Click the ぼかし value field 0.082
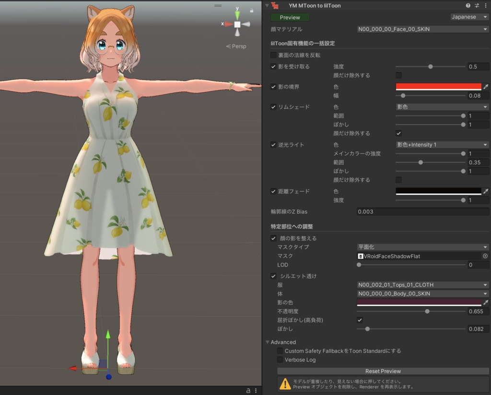Screen dimensions: 491x395 pos(478,329)
